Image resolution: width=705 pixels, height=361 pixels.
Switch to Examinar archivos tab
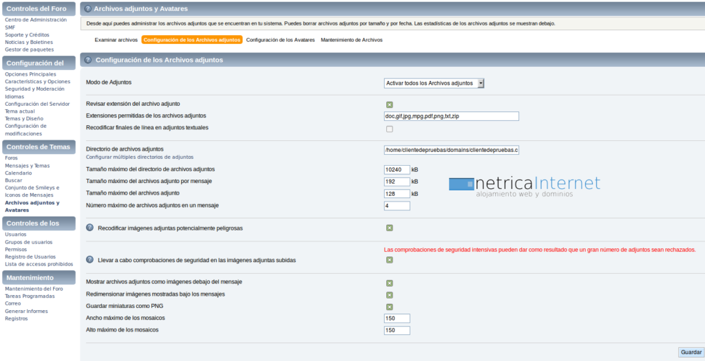(116, 40)
